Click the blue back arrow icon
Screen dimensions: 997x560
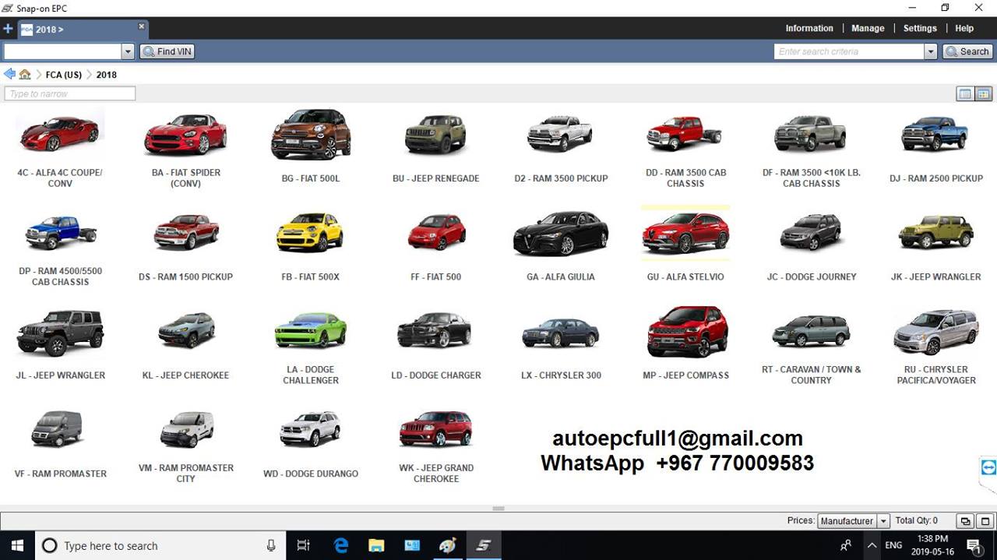(x=9, y=74)
